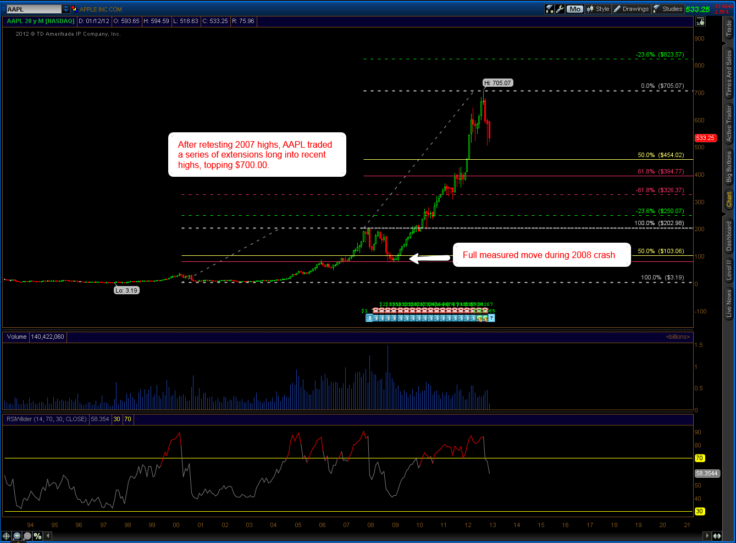Click the RSI 70 overbought level tag

click(699, 458)
